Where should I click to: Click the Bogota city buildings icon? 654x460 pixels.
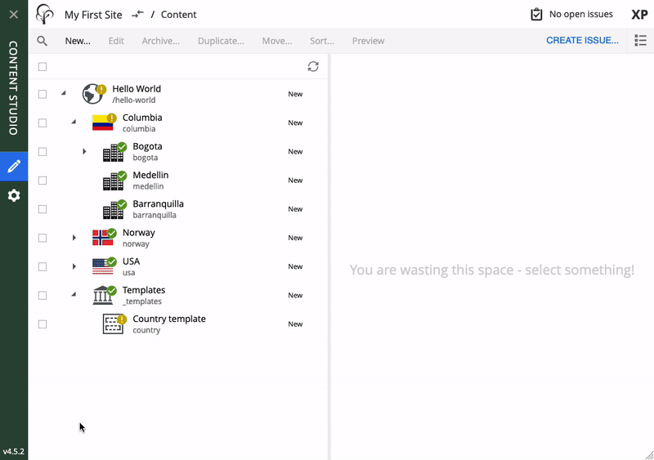point(113,153)
